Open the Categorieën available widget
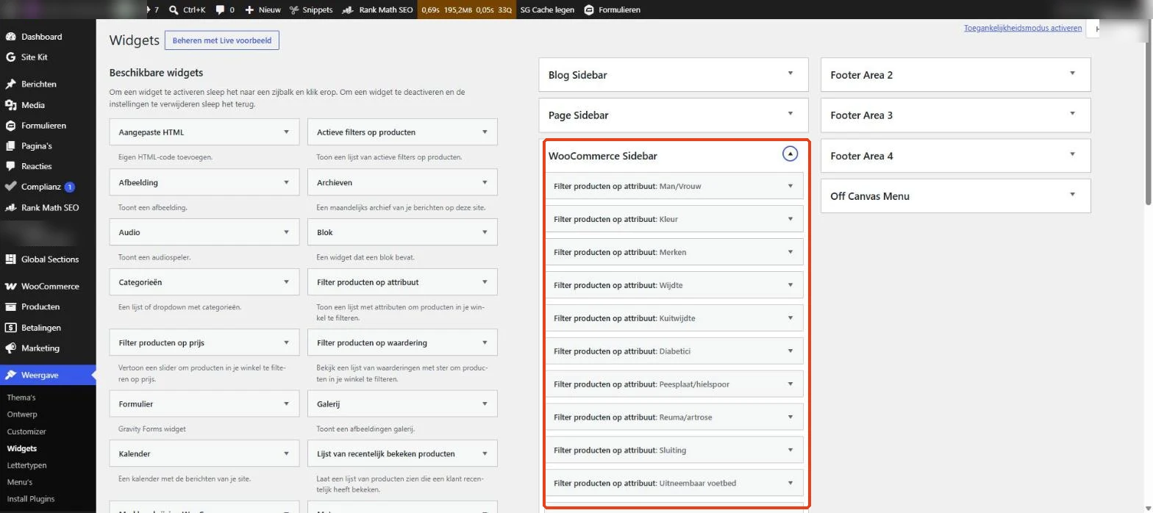Image resolution: width=1153 pixels, height=513 pixels. point(204,282)
